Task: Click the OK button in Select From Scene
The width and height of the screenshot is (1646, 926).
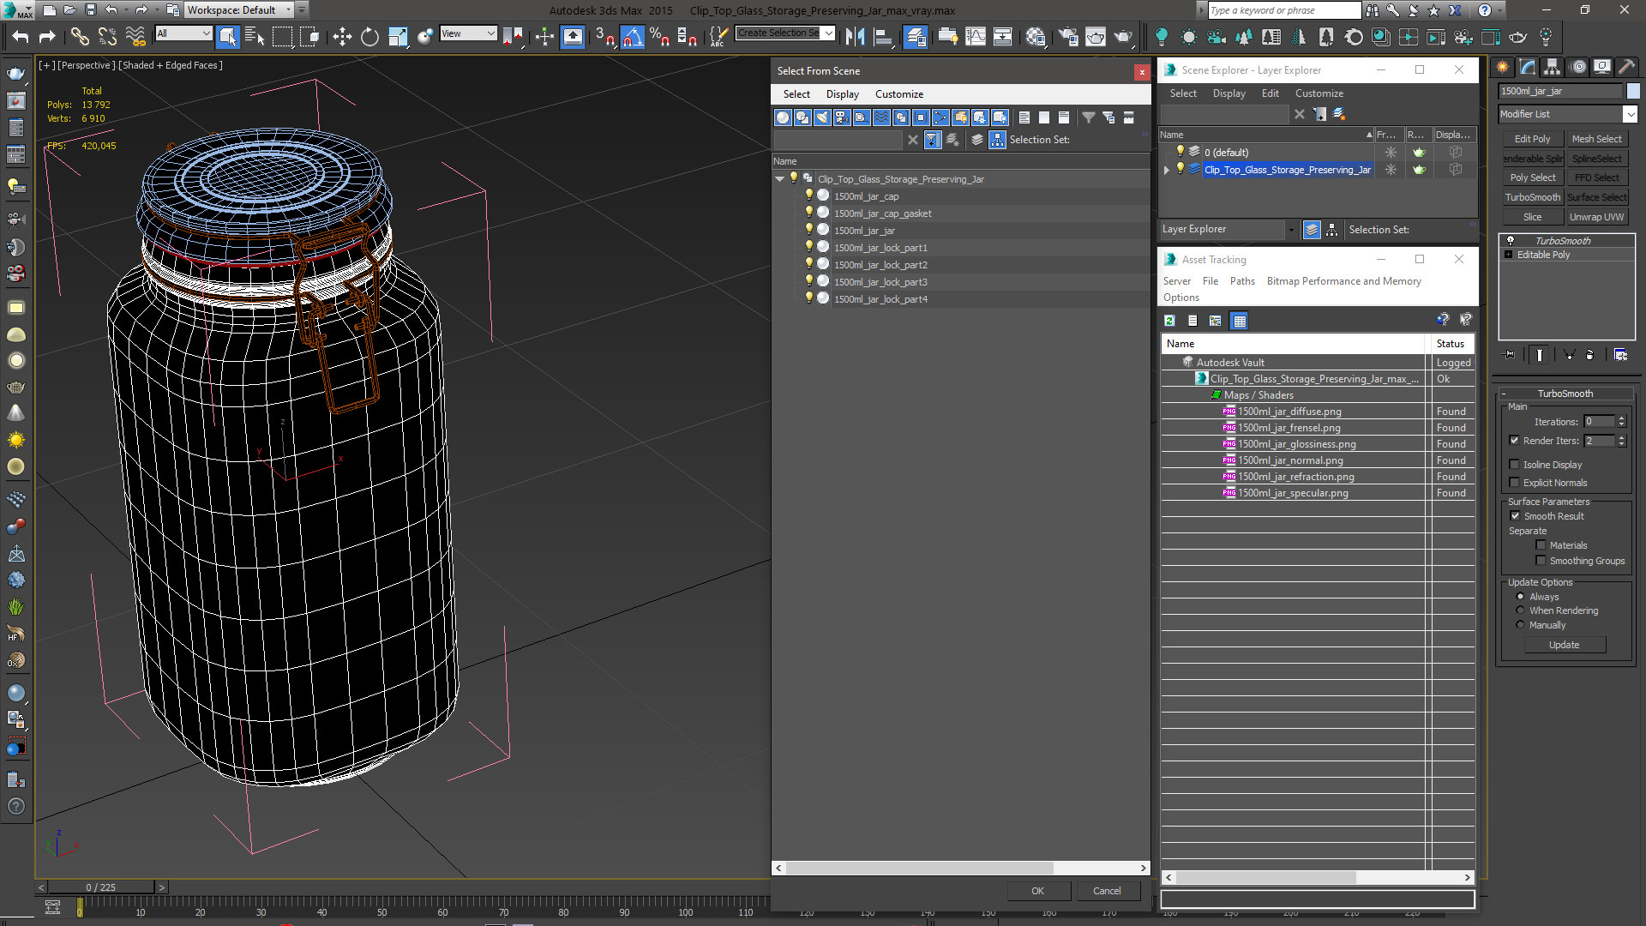Action: (1037, 891)
